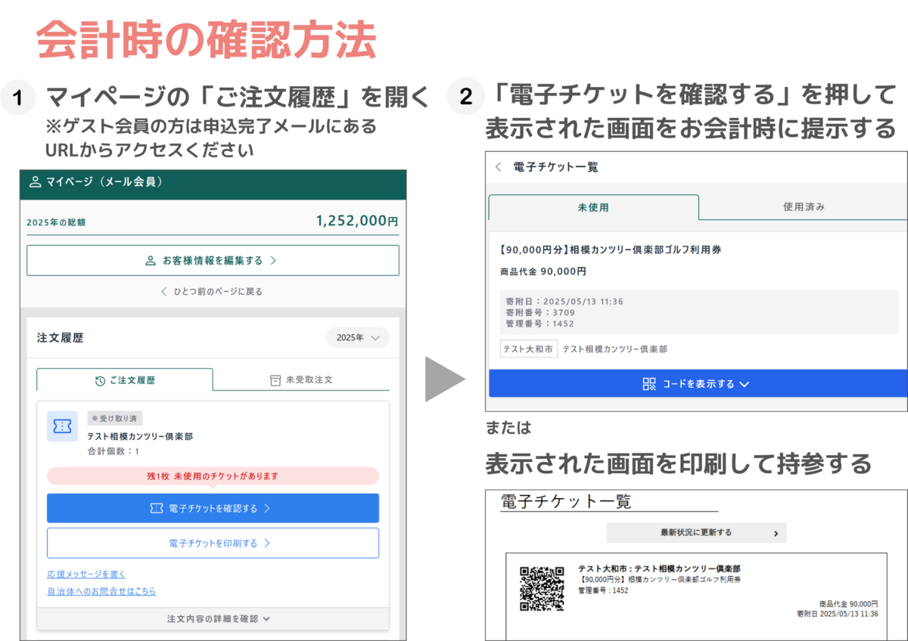Select the 未受取注文 tab
The height and width of the screenshot is (641, 908).
(x=301, y=380)
